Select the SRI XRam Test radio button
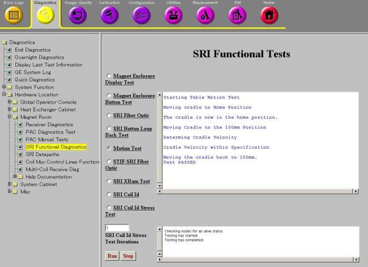The width and height of the screenshot is (368, 267). click(109, 181)
